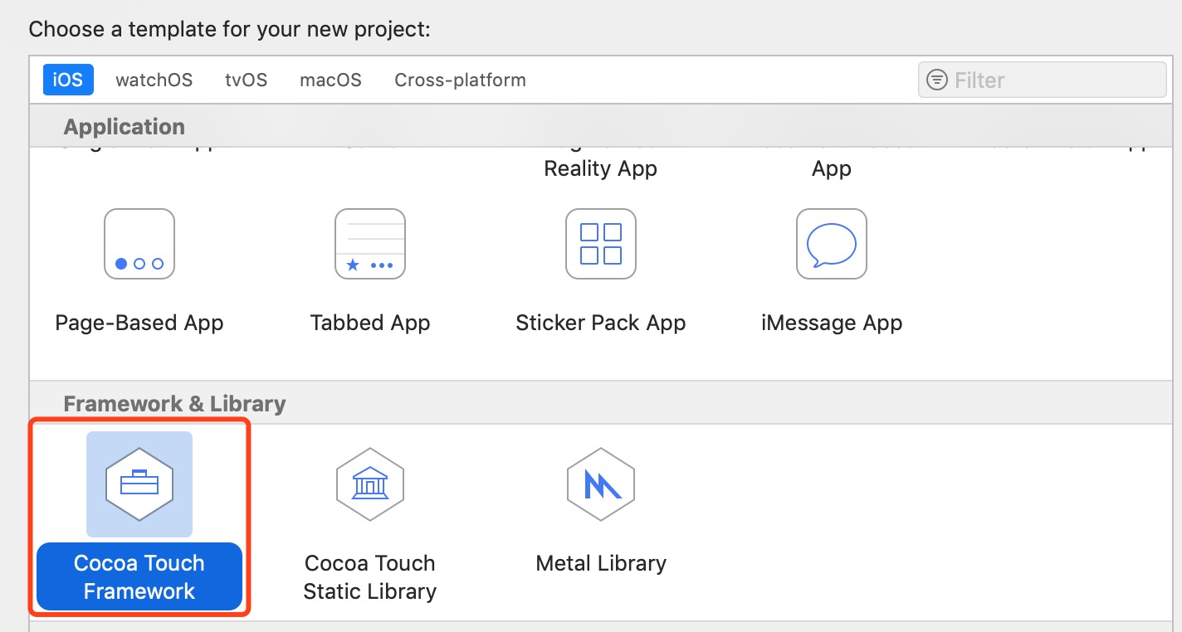Click the filter icon in the search field
Viewport: 1182px width, 632px height.
tap(937, 80)
